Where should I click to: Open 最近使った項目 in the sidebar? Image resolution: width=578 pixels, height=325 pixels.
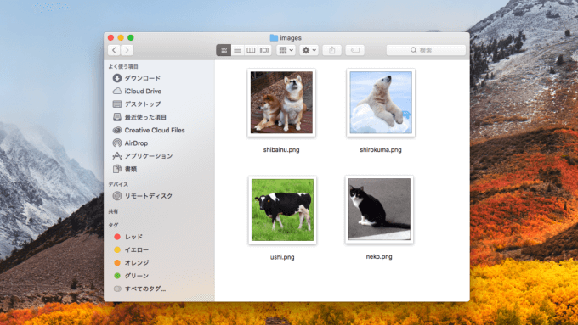click(x=145, y=117)
